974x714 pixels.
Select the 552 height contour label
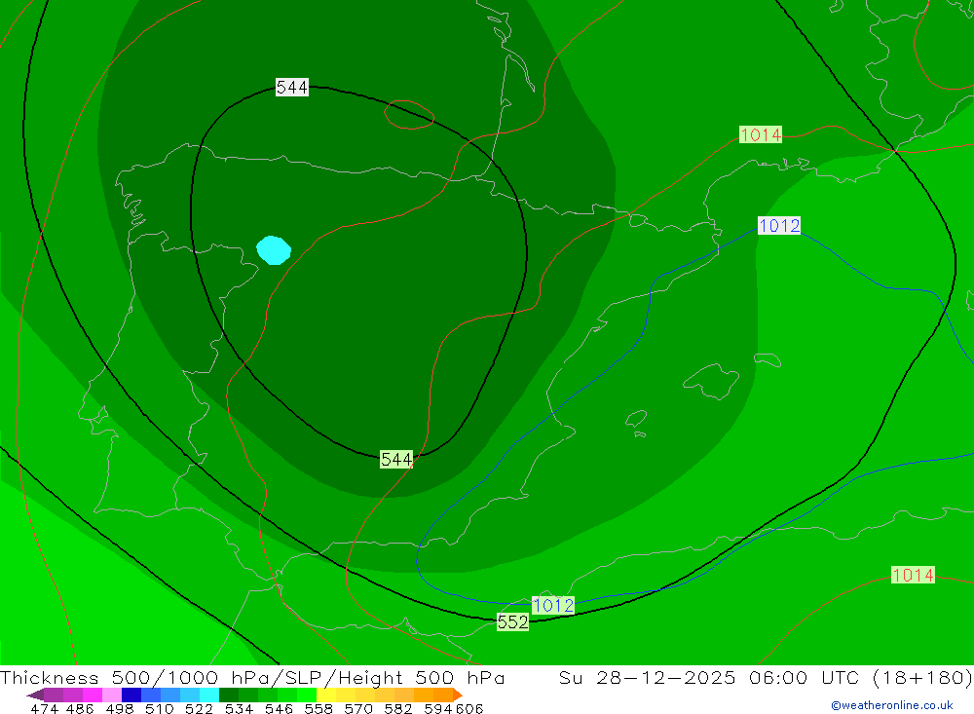(512, 621)
